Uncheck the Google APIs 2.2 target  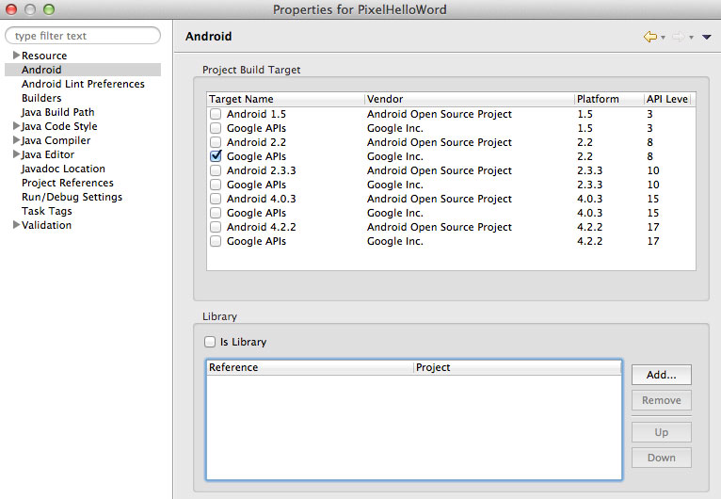(x=216, y=156)
